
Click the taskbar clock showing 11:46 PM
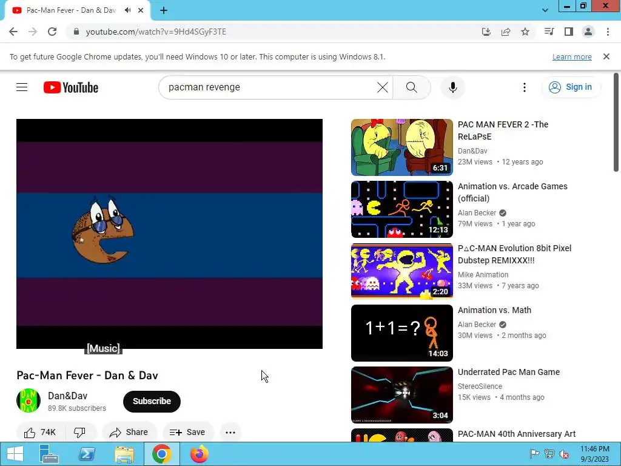594,454
